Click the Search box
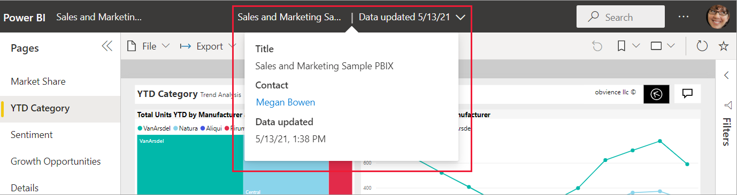 [620, 17]
